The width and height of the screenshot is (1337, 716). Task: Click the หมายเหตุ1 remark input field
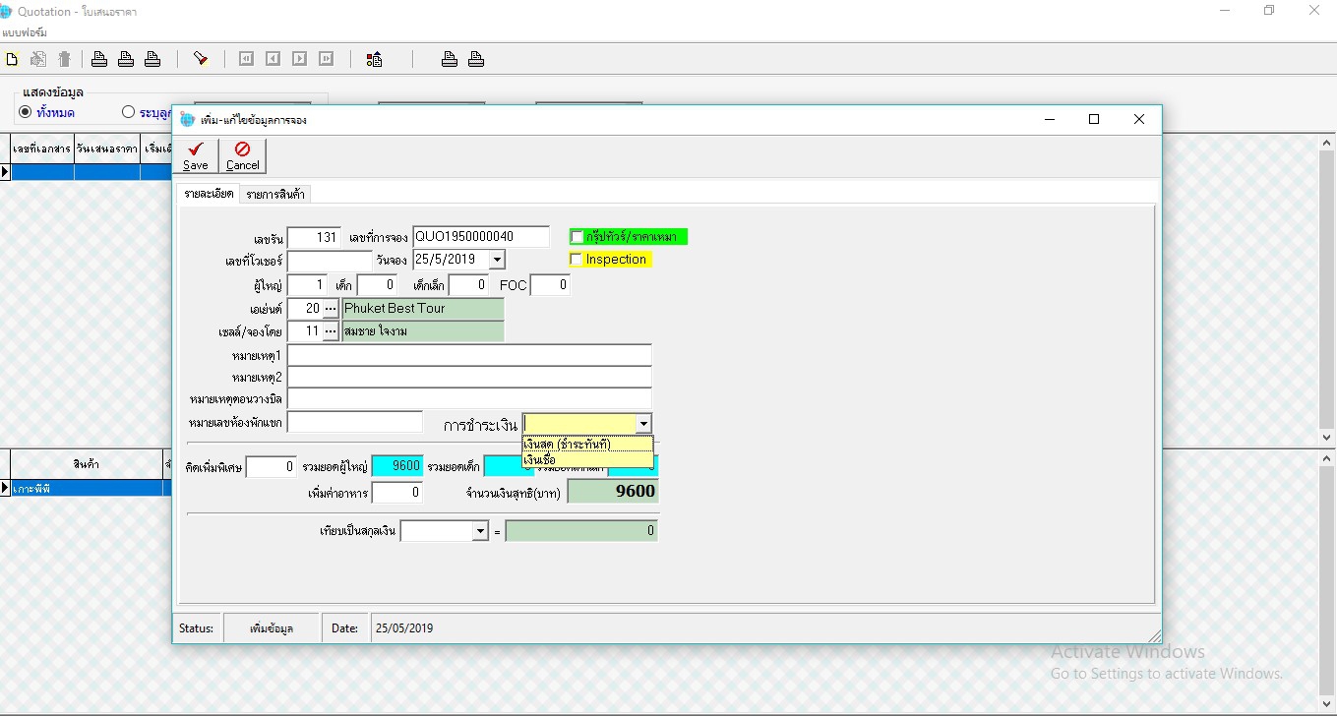click(x=469, y=354)
